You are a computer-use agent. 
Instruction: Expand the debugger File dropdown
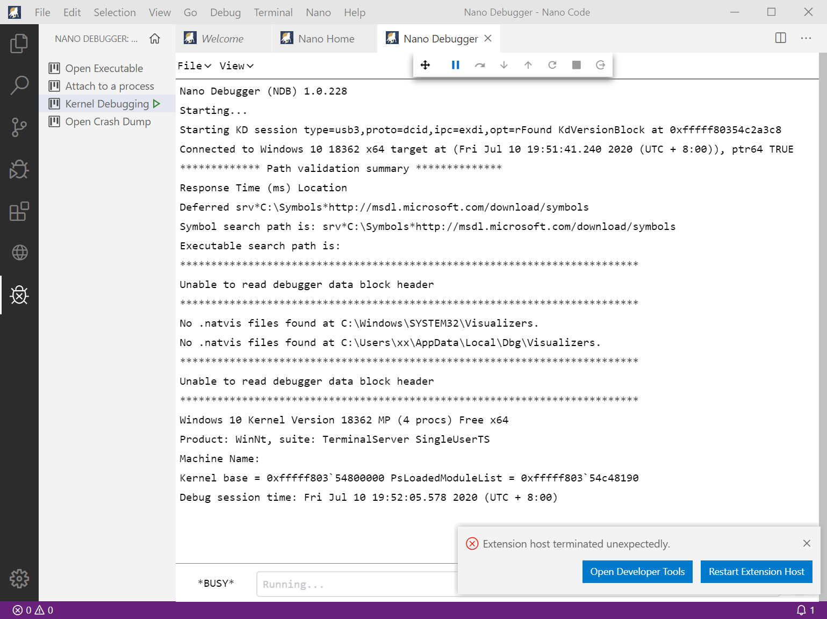click(195, 66)
